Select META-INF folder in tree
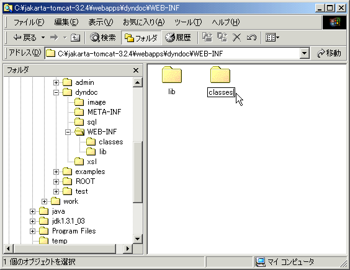 pyautogui.click(x=104, y=112)
